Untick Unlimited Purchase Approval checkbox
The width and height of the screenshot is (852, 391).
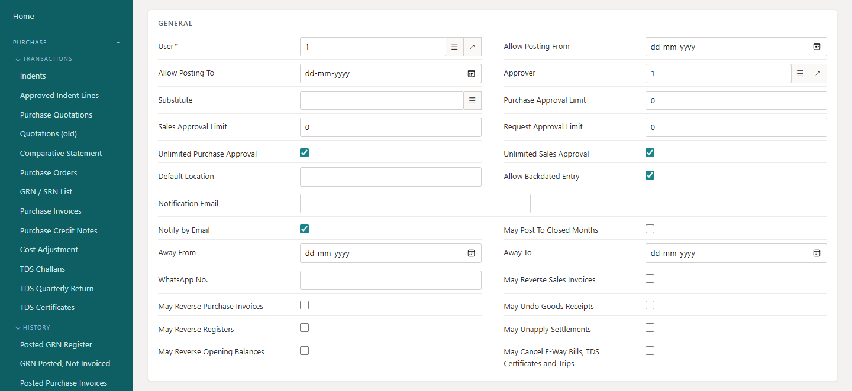tap(304, 153)
